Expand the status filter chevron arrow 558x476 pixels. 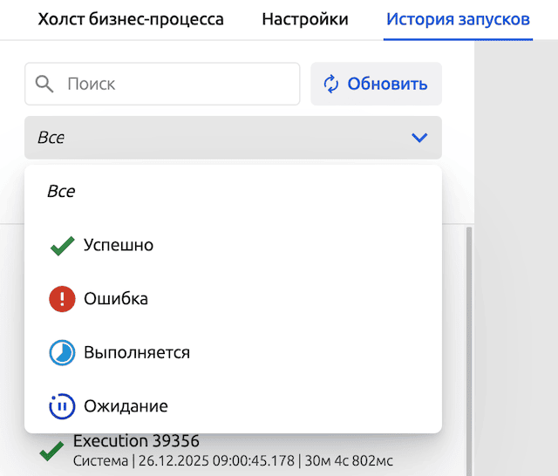419,138
